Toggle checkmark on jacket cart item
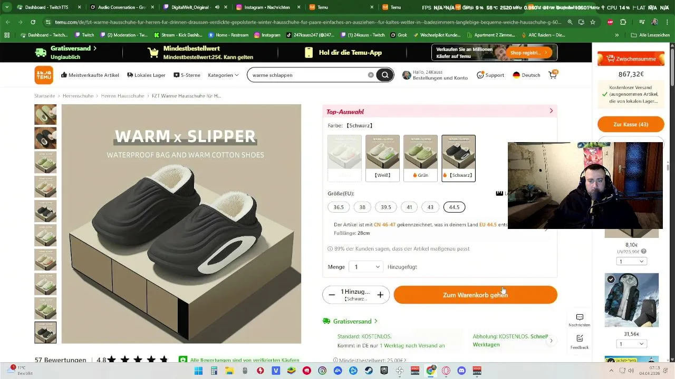 611,280
